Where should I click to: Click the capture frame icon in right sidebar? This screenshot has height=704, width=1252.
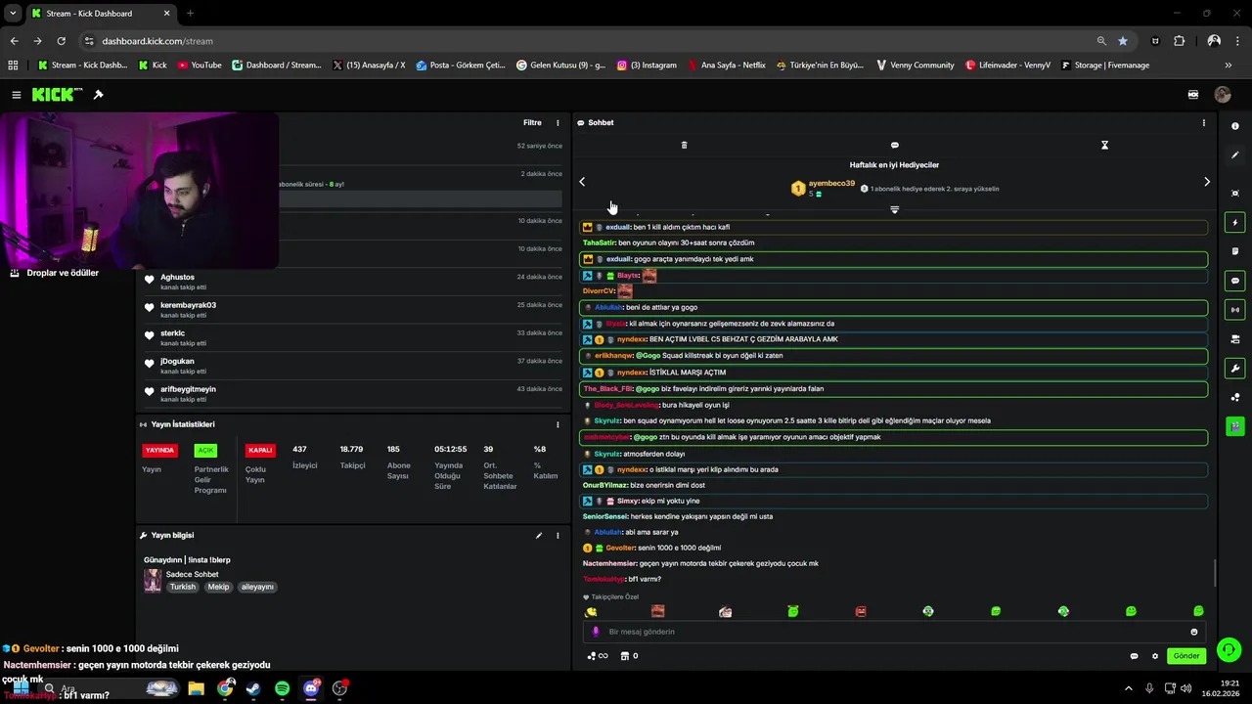(1234, 194)
